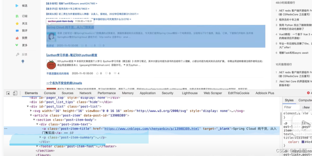312x156 pixels.
Task: Open the Performance tab
Action: (107, 93)
